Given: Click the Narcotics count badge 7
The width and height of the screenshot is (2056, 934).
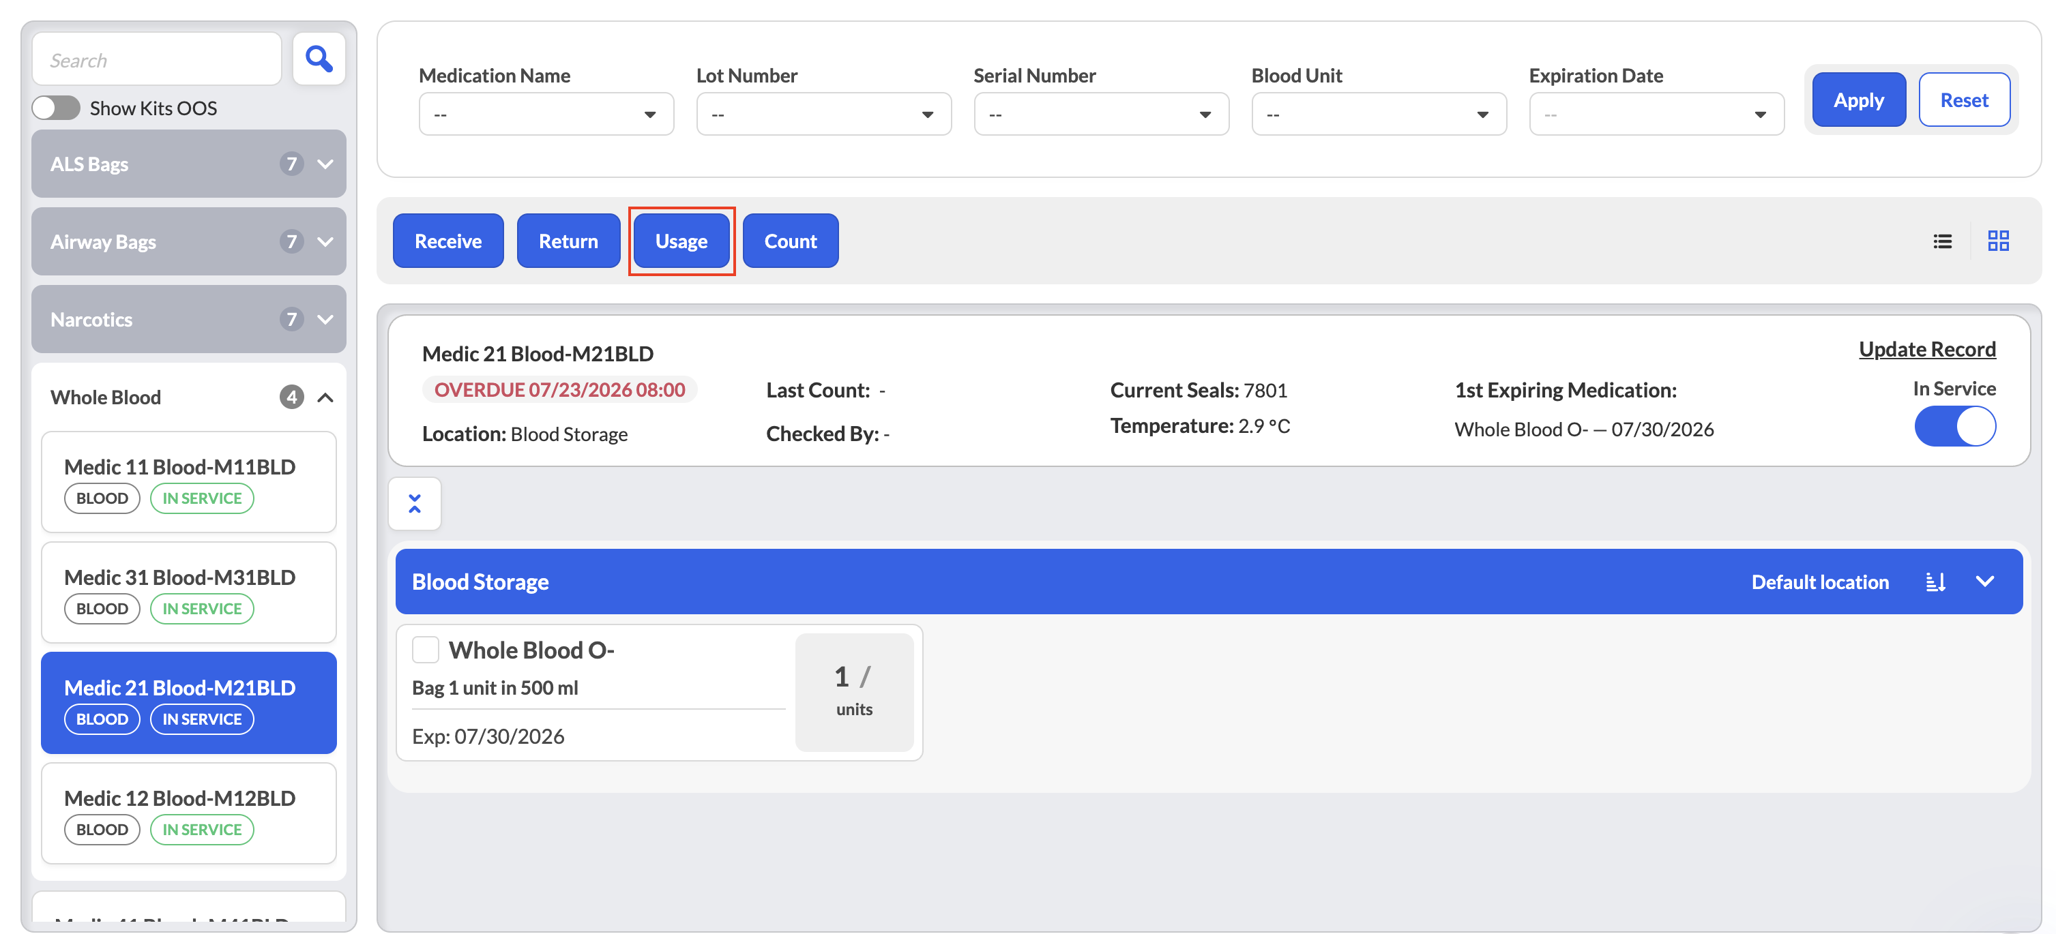Looking at the screenshot, I should 291,319.
